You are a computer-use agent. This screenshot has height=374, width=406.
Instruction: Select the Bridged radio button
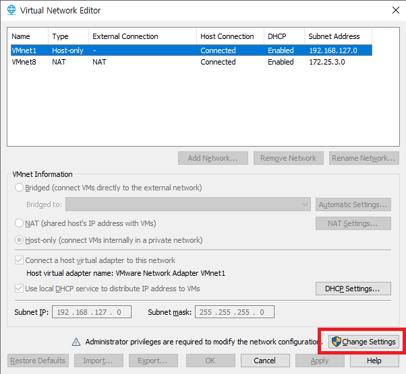coord(19,188)
